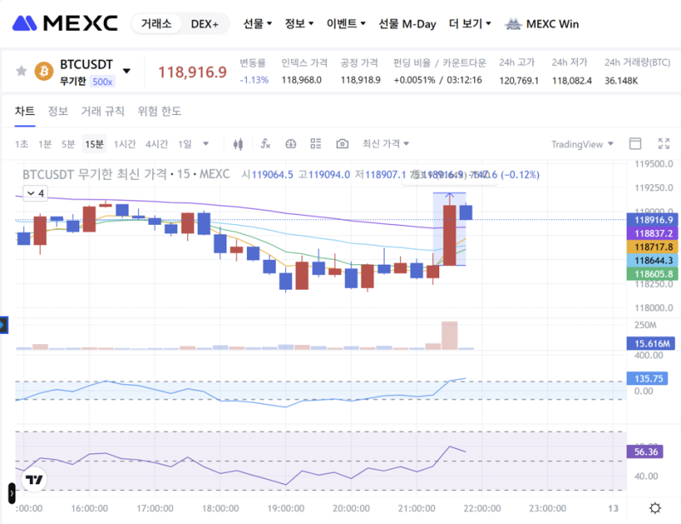Click the 56.36 RSI value label
This screenshot has height=524, width=681.
point(645,452)
